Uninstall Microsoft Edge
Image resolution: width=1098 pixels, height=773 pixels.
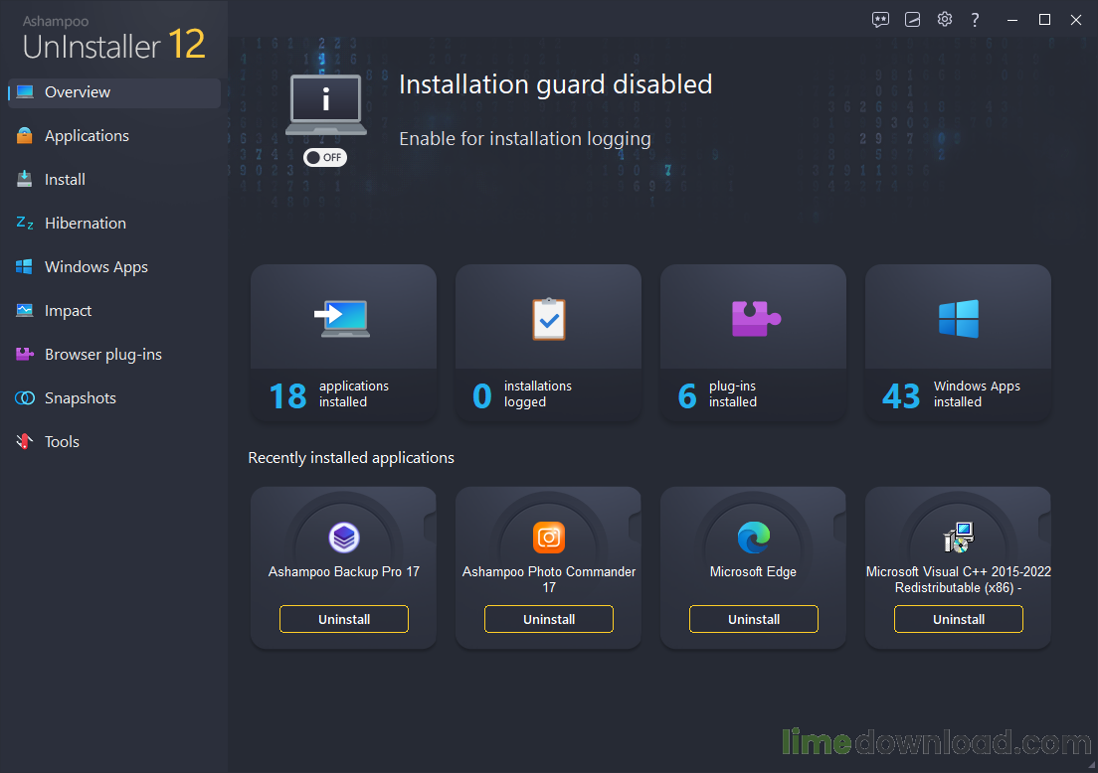click(x=753, y=619)
